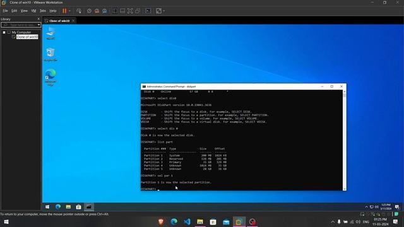Click Command Prompt scrollbar up arrow
Image resolution: width=404 pixels, height=227 pixels.
[345, 91]
